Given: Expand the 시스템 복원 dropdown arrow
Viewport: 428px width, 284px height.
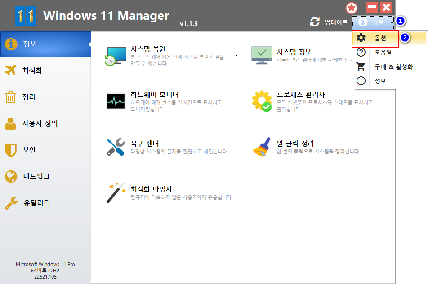Looking at the screenshot, I should (x=236, y=56).
